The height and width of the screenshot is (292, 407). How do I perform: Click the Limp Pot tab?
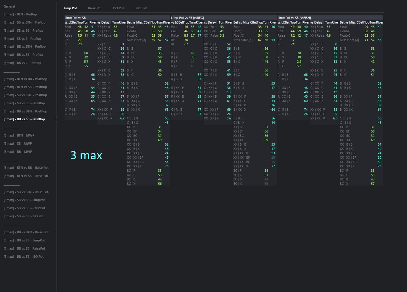(x=70, y=8)
